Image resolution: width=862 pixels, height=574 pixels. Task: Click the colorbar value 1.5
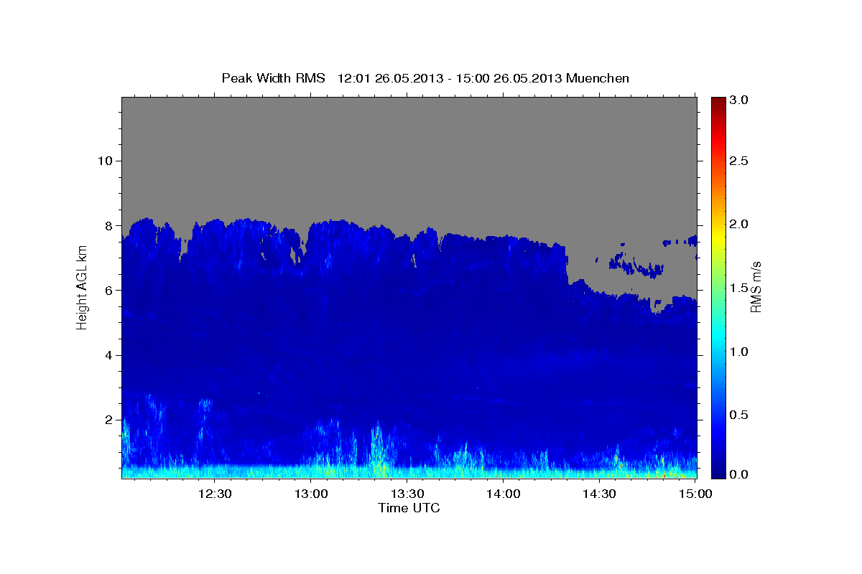(741, 288)
